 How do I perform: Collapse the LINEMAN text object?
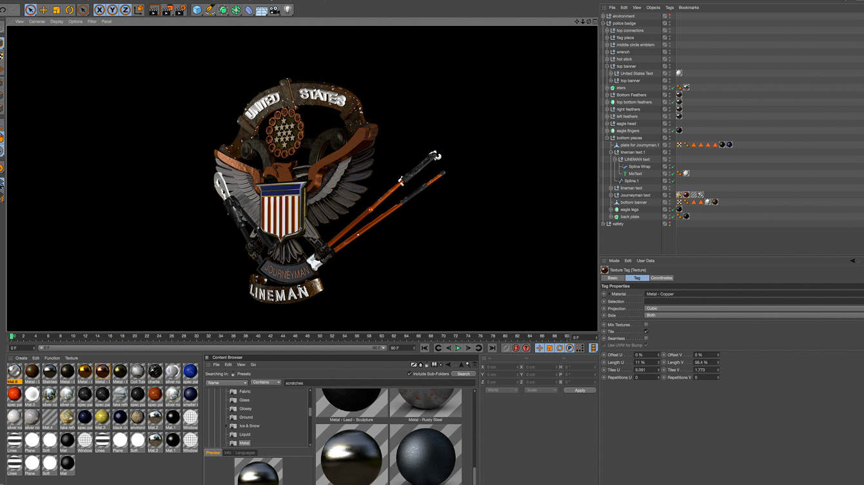[x=614, y=159]
